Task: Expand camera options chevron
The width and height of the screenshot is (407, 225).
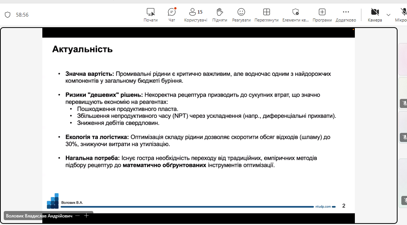Action: [x=388, y=15]
